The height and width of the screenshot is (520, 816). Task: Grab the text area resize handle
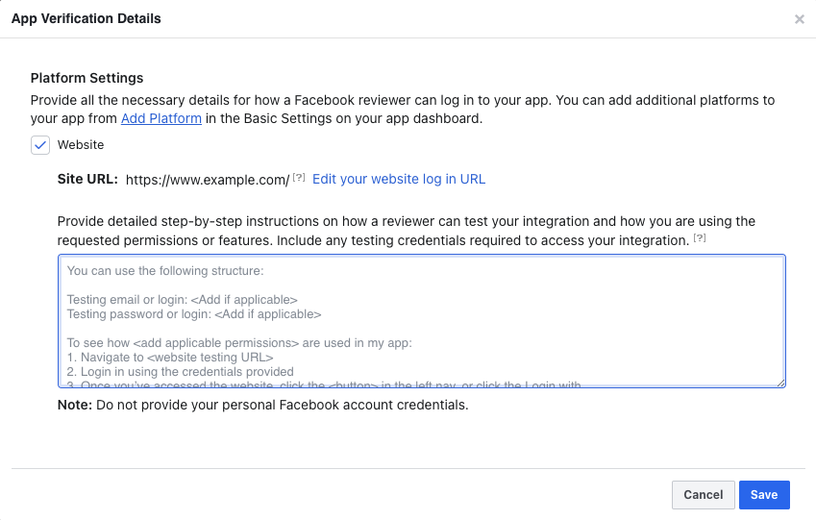[x=780, y=383]
